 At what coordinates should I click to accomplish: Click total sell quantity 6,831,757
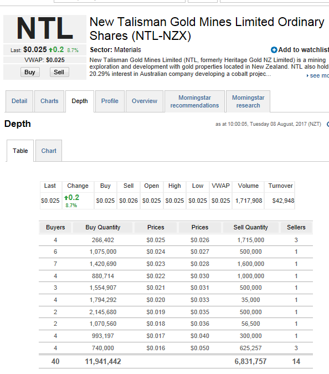coord(250,362)
